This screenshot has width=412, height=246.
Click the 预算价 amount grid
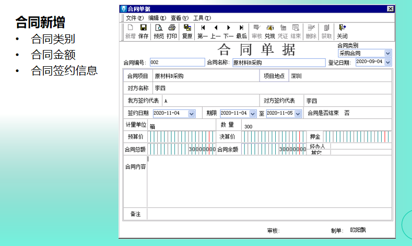182,137
